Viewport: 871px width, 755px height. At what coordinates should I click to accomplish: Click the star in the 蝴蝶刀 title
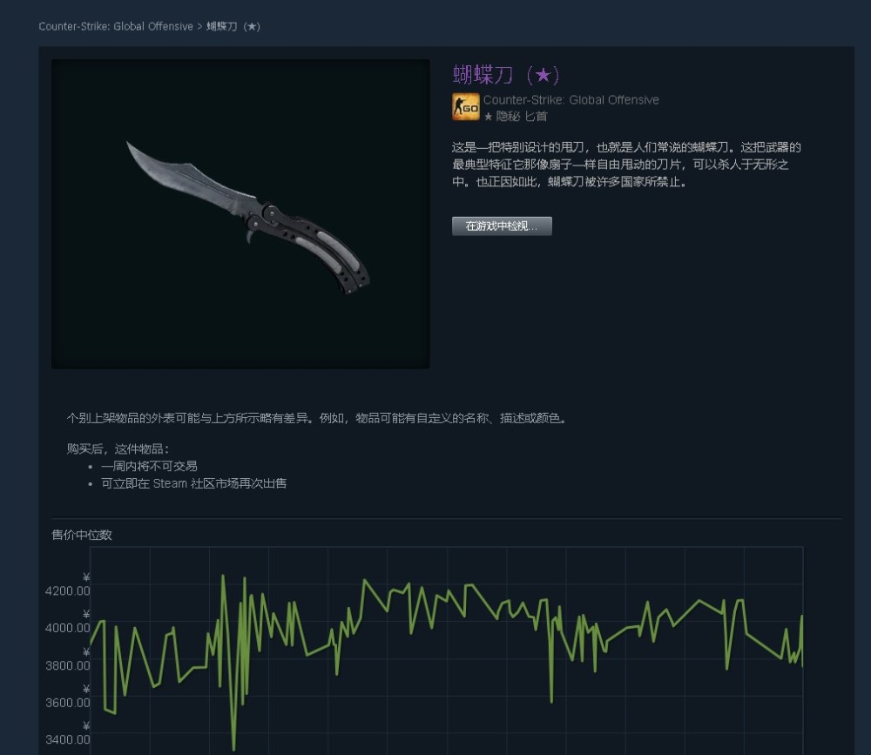click(543, 75)
